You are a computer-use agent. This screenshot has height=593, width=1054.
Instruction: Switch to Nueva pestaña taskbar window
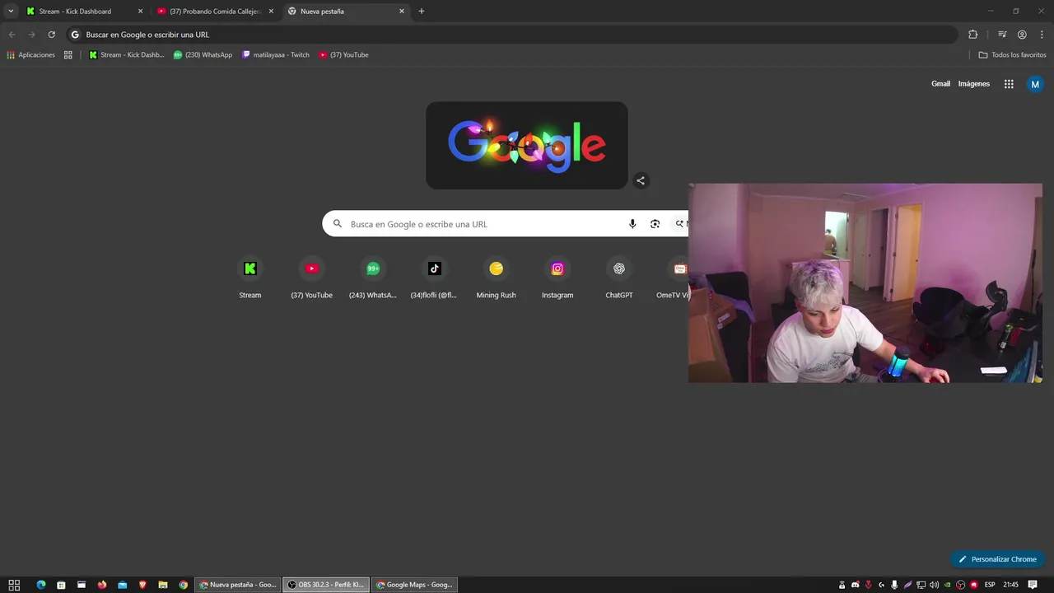coord(238,585)
